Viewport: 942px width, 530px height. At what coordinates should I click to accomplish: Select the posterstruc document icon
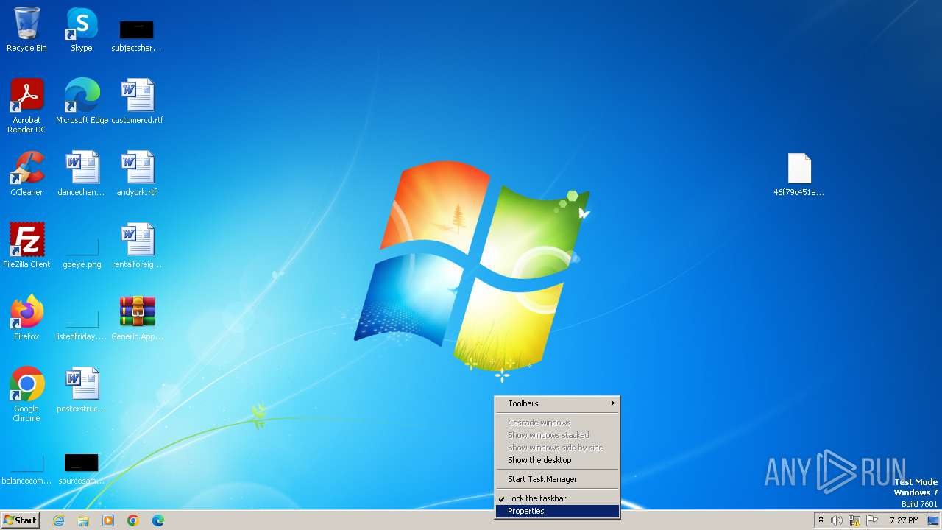pos(82,389)
